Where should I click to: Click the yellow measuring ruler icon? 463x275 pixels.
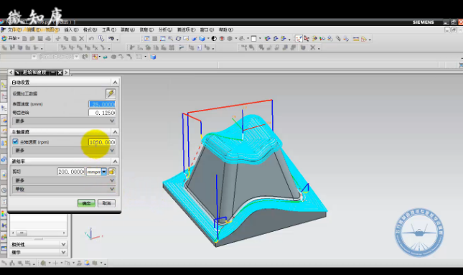356,39
